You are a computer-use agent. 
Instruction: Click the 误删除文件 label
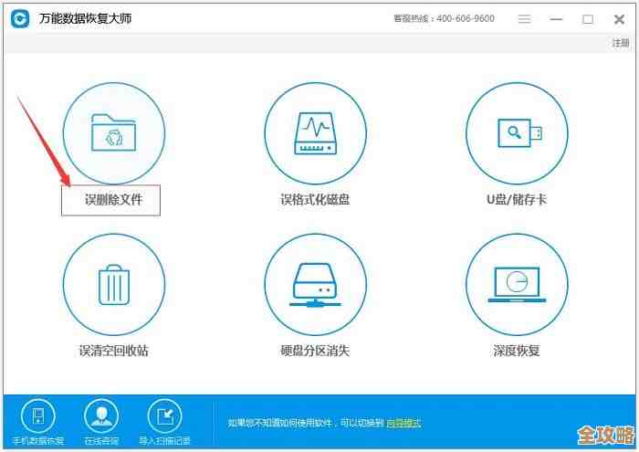coord(114,200)
